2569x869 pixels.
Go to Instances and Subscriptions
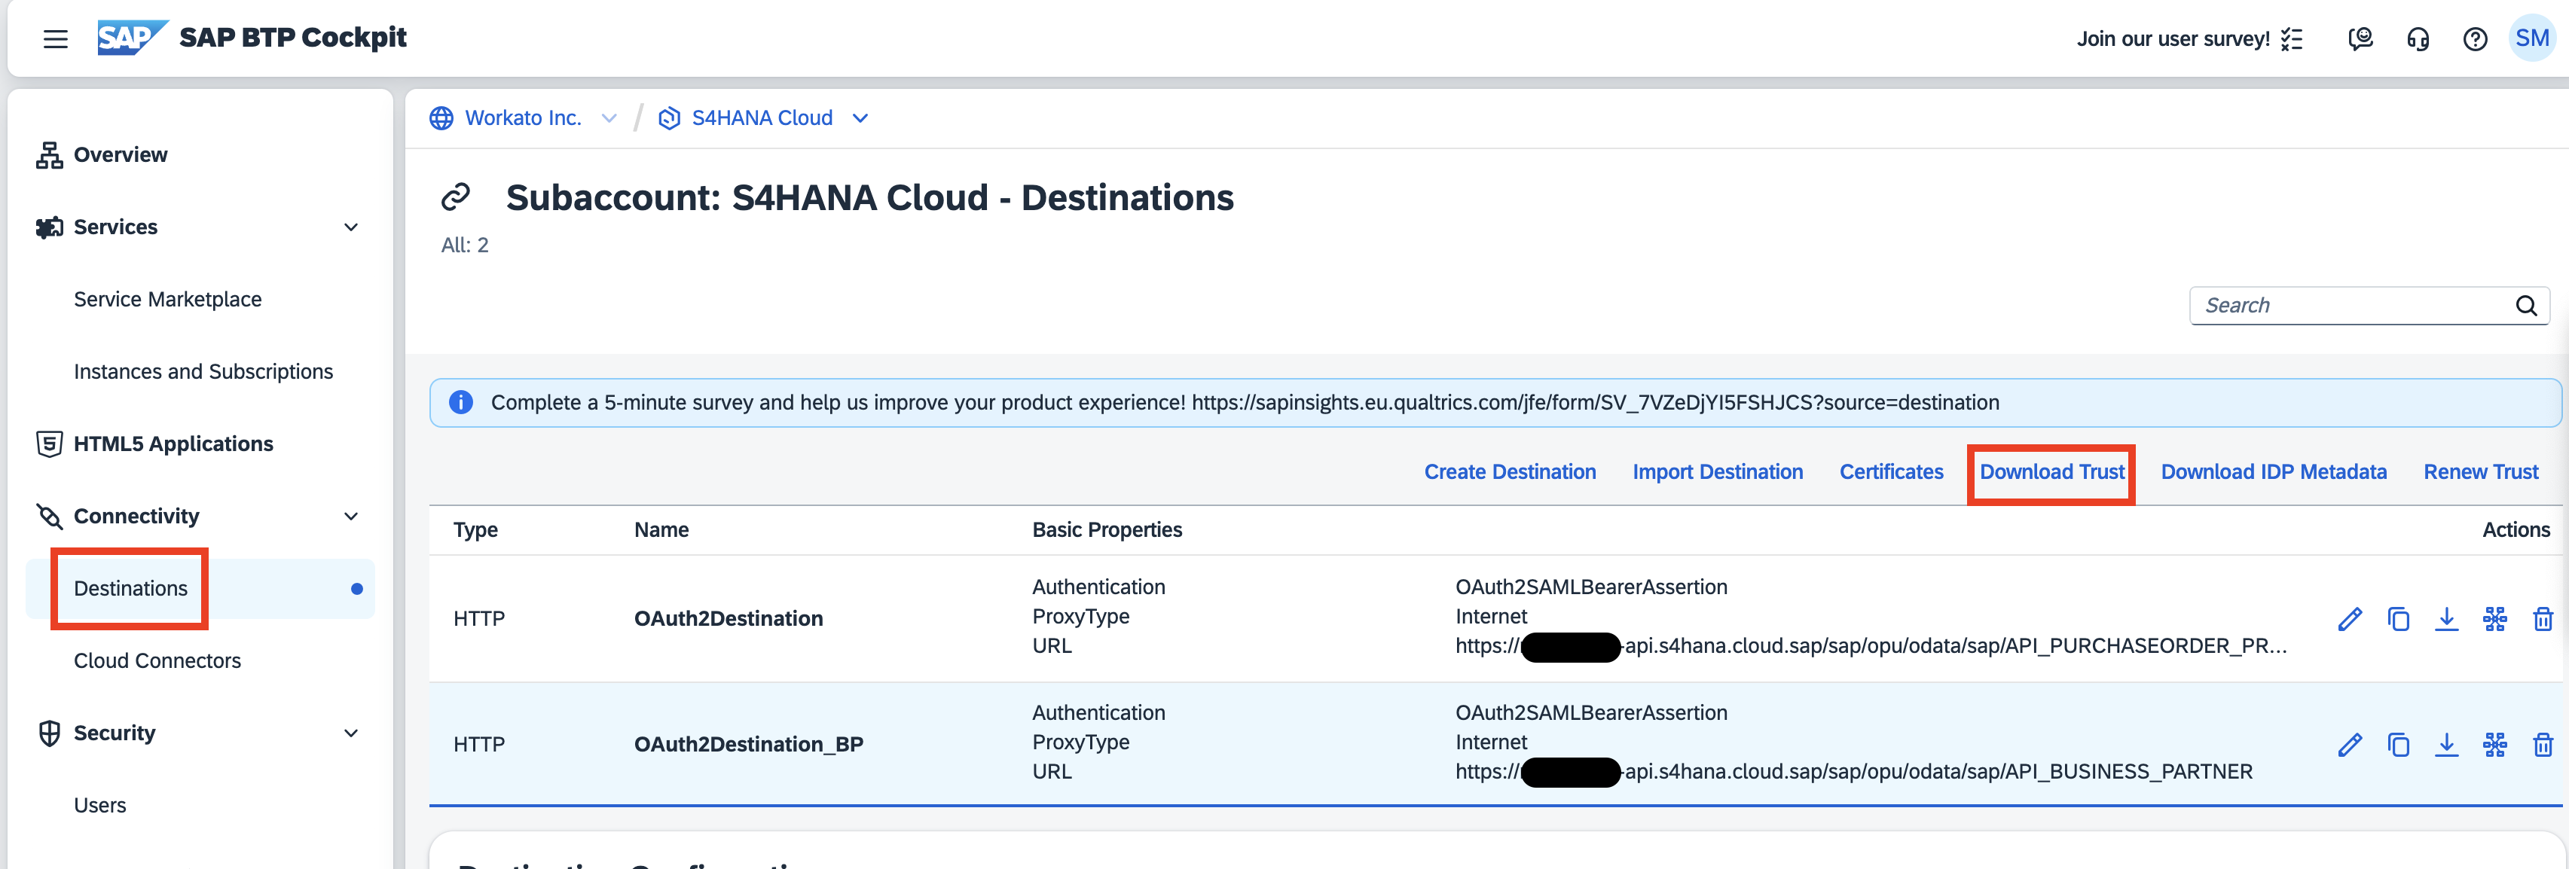(x=203, y=372)
